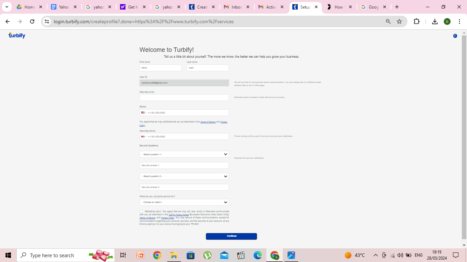The image size is (467, 262).
Task: Open Alternate phone country flag selector
Action: 144,136
